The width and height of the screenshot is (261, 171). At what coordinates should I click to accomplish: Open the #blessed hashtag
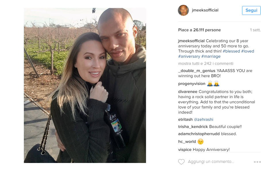[231, 51]
